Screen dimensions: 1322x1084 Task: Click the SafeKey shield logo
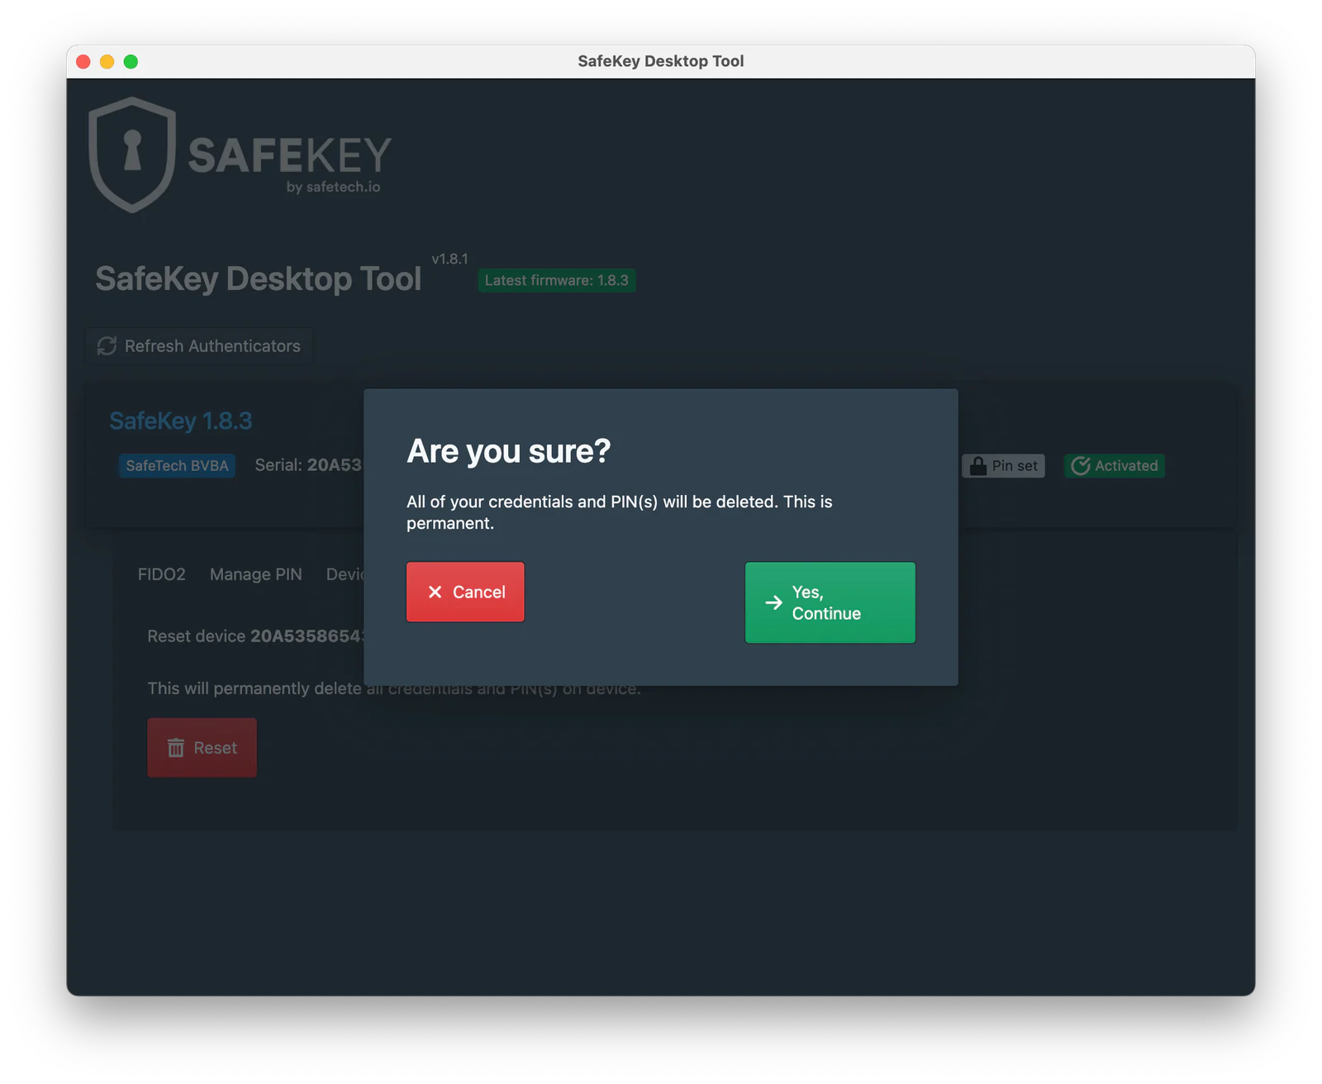click(x=132, y=155)
